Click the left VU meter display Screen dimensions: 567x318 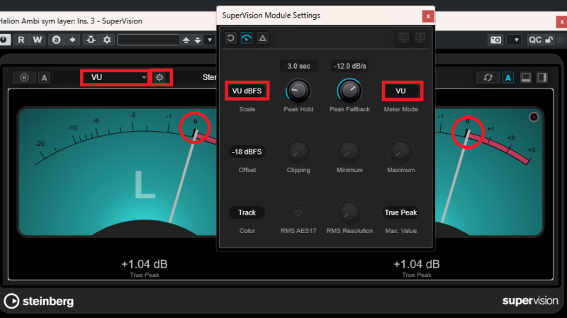pyautogui.click(x=118, y=172)
